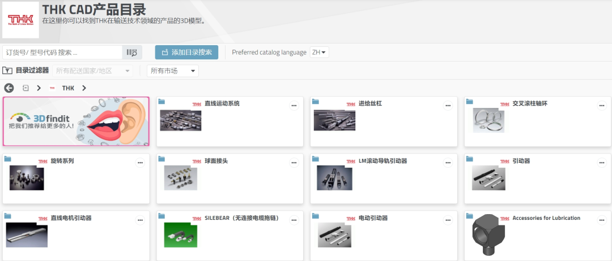612x261 pixels.
Task: Open 球面接头 category title
Action: point(216,160)
